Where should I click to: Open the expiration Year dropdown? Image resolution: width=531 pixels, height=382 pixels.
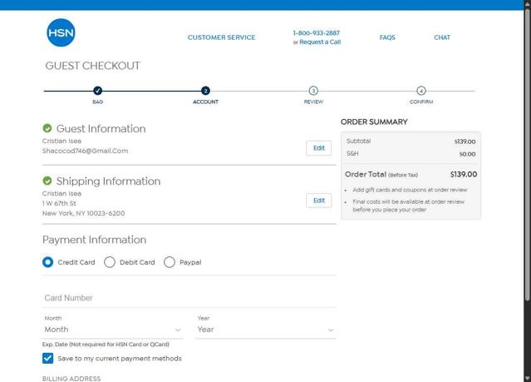click(266, 330)
